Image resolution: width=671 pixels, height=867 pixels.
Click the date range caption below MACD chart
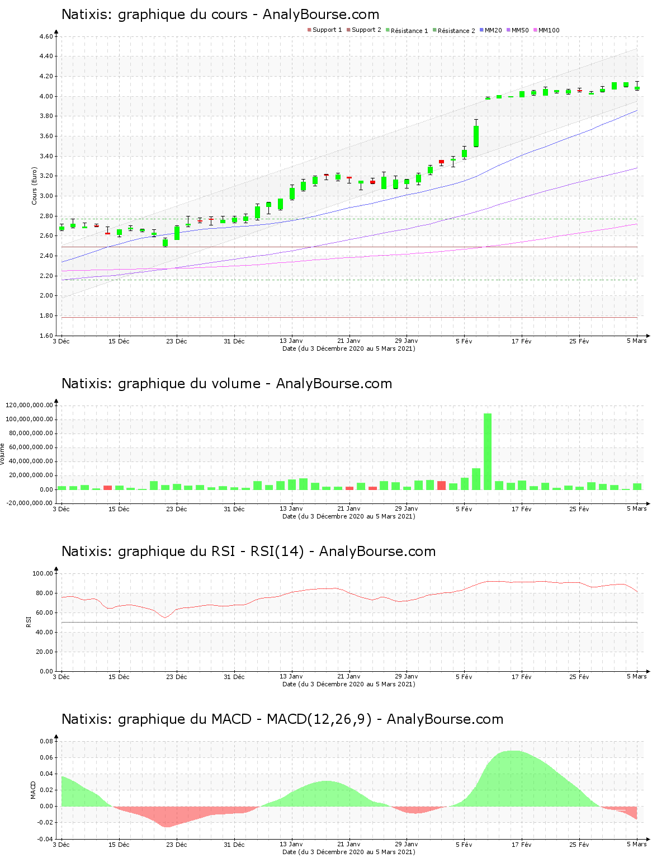coord(349,852)
